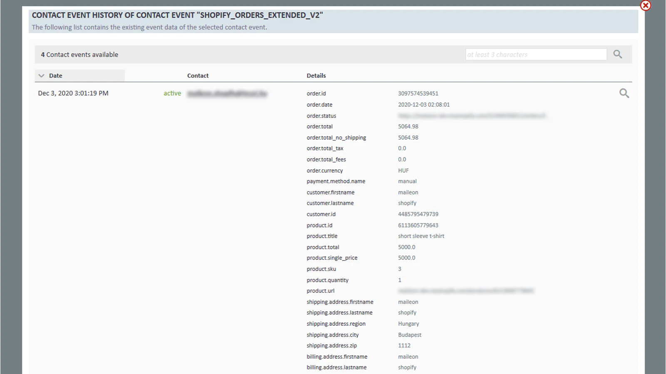Click the order.currency value HUF
Image resolution: width=666 pixels, height=374 pixels.
coord(403,170)
